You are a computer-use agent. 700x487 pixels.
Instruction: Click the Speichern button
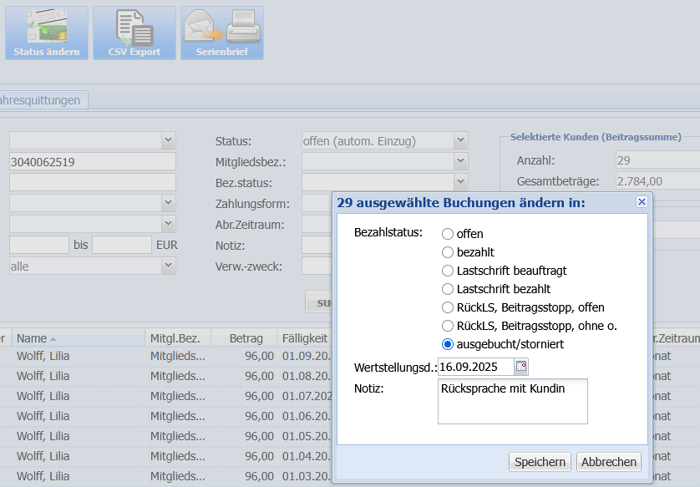pos(540,462)
